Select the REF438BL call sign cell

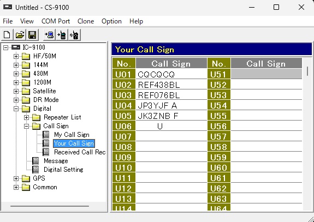pos(171,85)
